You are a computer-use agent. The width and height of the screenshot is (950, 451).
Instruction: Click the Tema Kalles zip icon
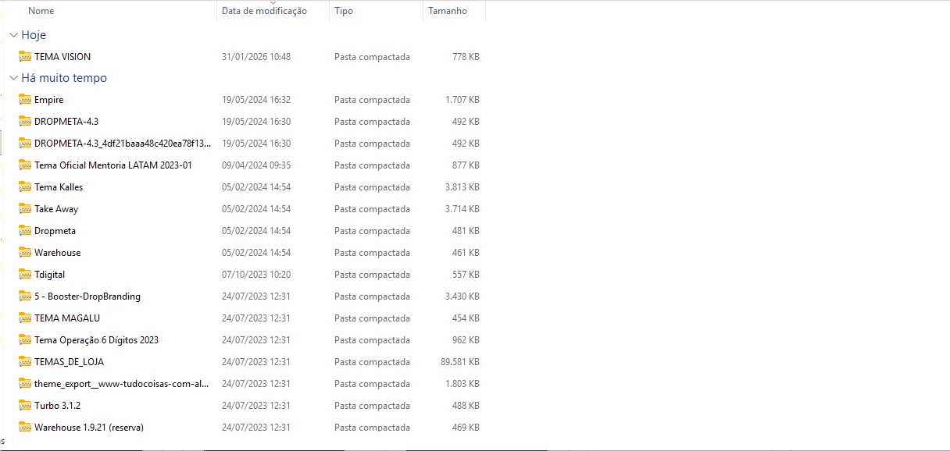(x=25, y=187)
